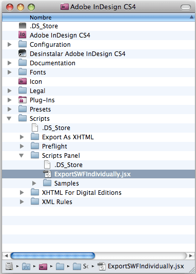Screen dimensions: 196x274
Task: Select the Plug-Ins folder icon
Action: pyautogui.click(x=23, y=100)
